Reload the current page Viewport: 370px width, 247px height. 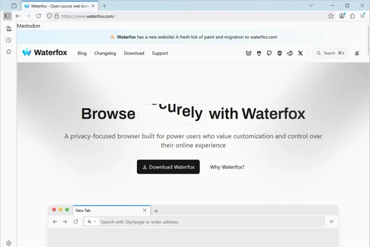39,16
